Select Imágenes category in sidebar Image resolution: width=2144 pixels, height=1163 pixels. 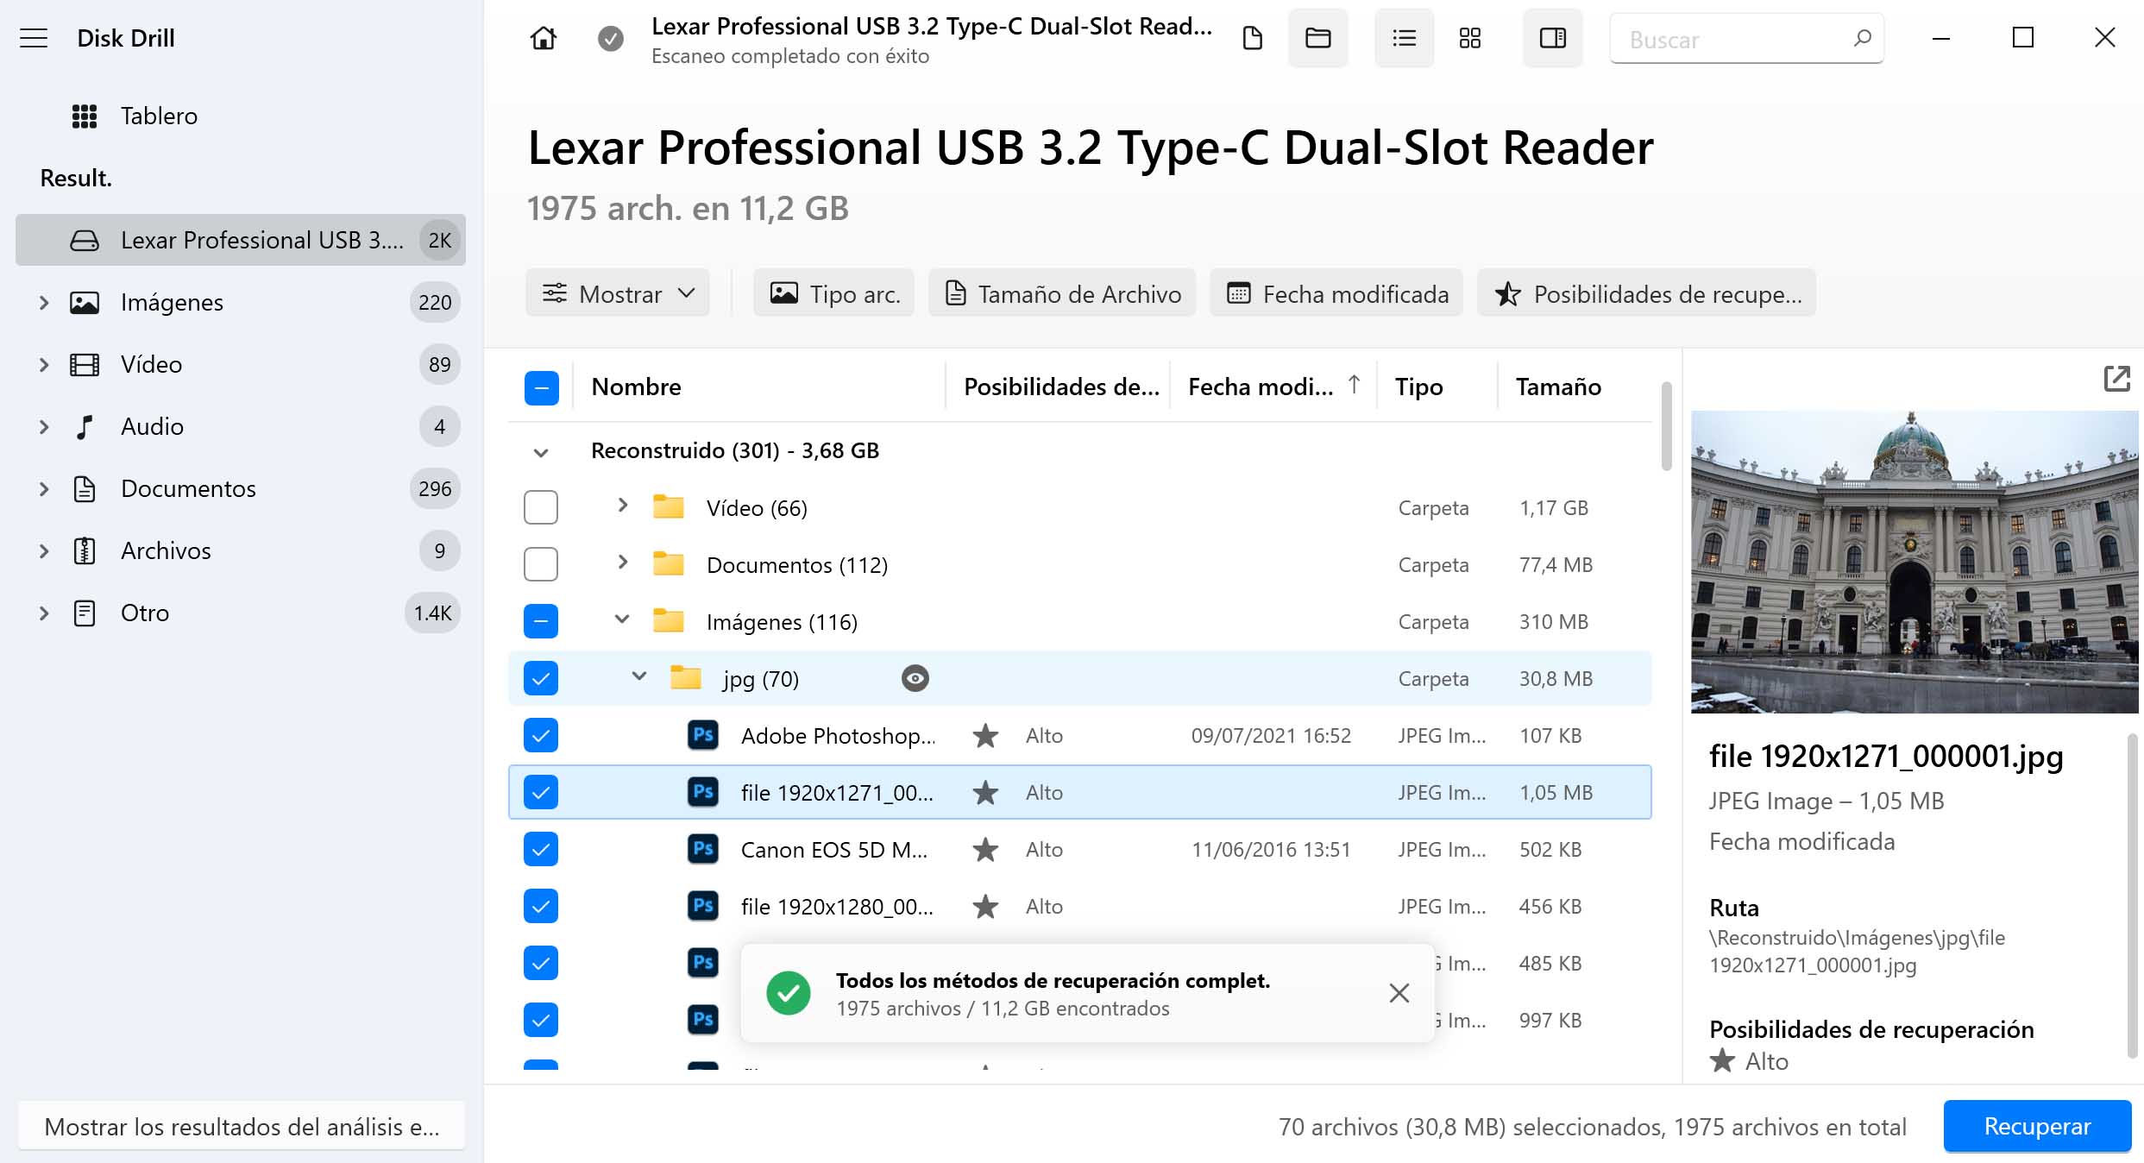tap(241, 302)
